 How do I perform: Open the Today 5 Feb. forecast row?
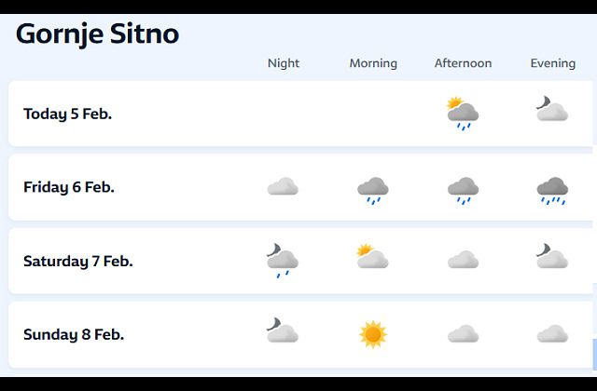pos(68,114)
